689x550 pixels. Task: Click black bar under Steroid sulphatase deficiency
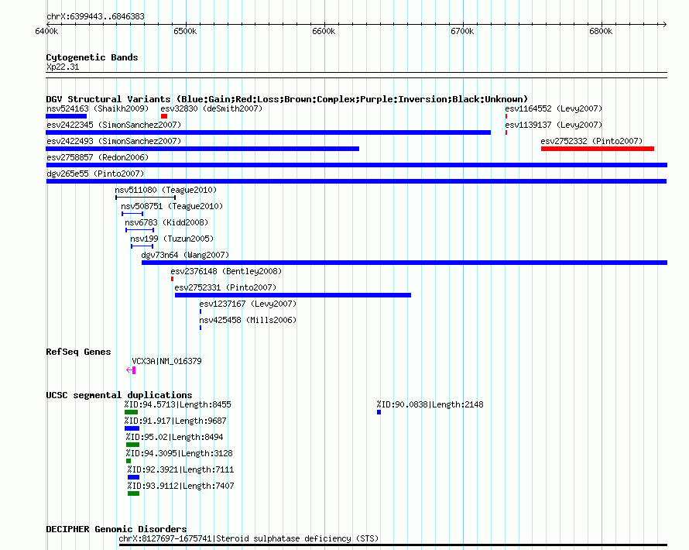pyautogui.click(x=392, y=545)
